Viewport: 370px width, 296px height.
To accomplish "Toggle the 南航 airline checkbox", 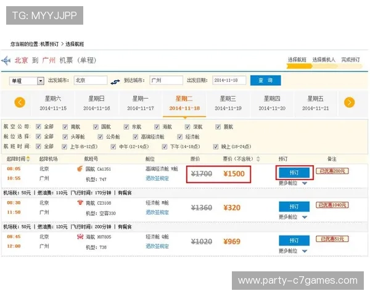I will (x=65, y=127).
